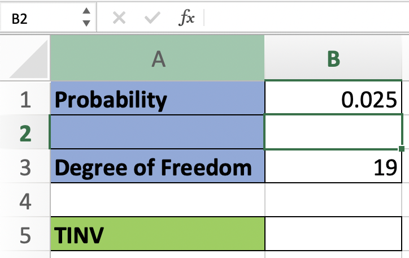Screen dimensions: 409x258
Task: Select row 4 header
Action: [24, 201]
